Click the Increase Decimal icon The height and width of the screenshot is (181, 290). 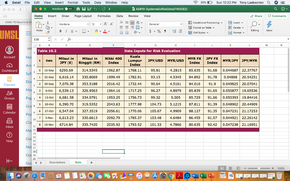click(174, 31)
